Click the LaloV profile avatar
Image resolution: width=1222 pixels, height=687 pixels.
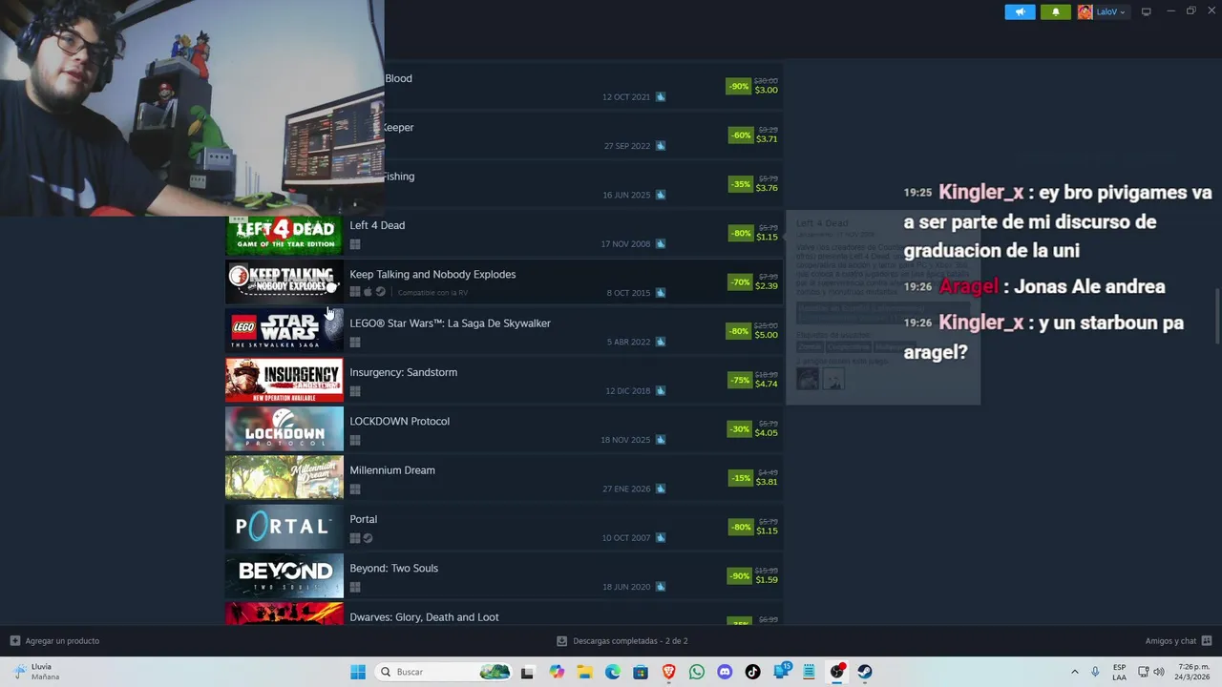point(1085,11)
